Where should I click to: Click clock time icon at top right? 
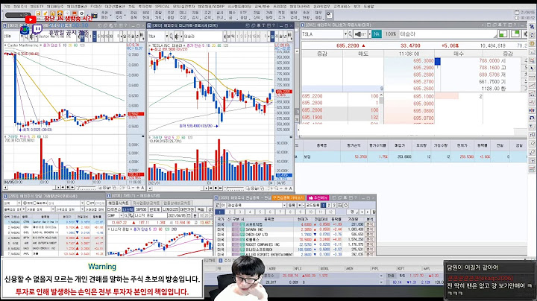click(x=517, y=18)
